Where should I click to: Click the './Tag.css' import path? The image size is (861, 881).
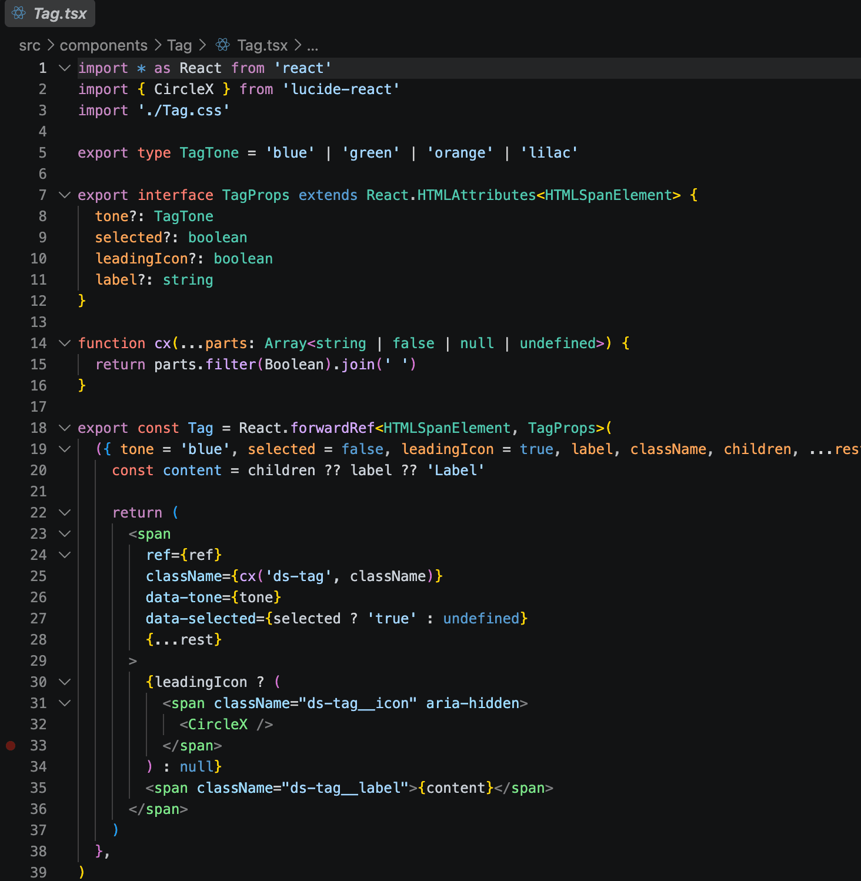coord(183,111)
